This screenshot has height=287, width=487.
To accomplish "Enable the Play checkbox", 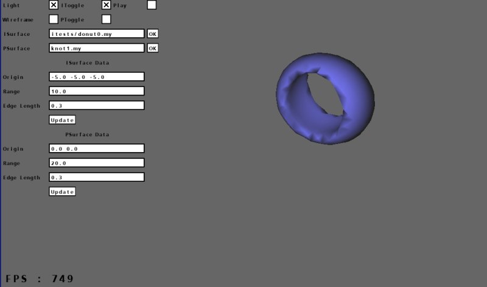I will click(x=152, y=5).
